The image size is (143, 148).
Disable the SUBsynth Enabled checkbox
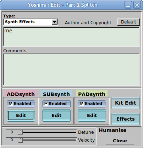46,104
